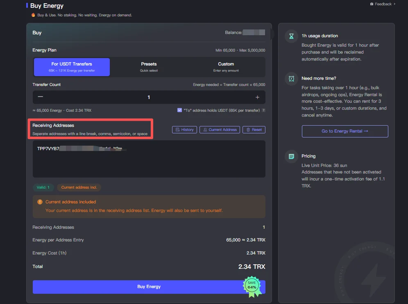Uncheck "To" address holds USDT checkbox
Screen dimensions: 408x304
pos(179,110)
